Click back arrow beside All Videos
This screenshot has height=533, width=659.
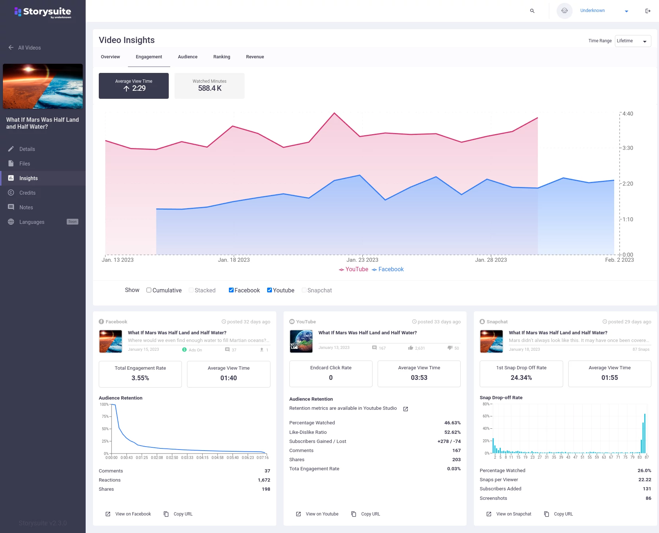coord(11,47)
